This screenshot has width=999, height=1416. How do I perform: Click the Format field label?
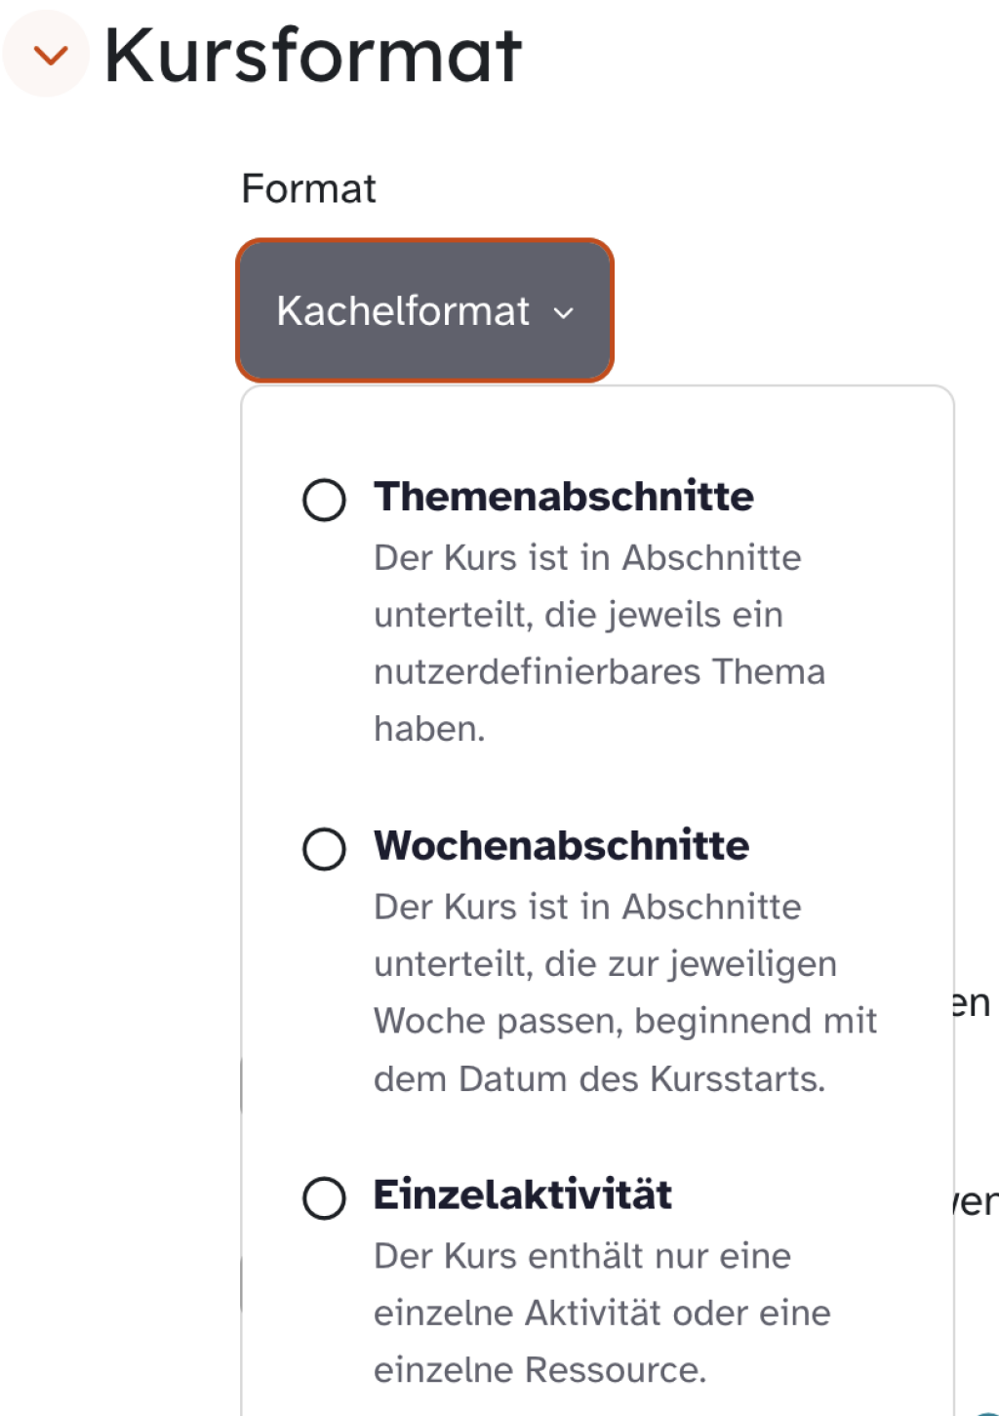(309, 187)
